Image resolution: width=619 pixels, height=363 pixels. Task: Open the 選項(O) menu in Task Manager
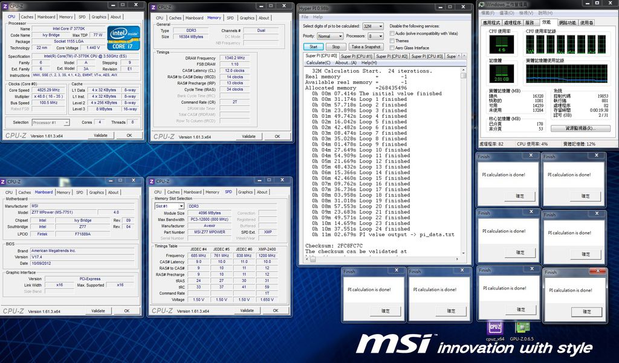coord(506,13)
